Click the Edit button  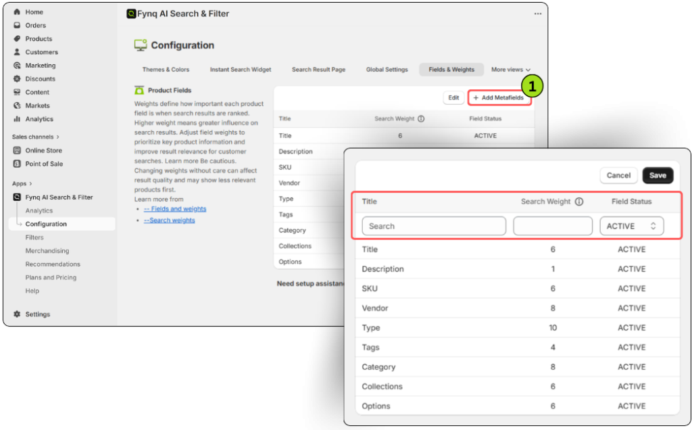453,97
